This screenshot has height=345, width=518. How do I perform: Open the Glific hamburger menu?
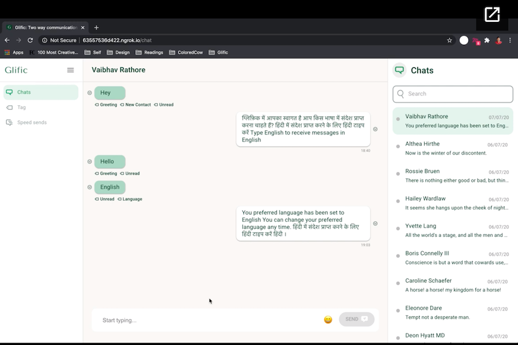(70, 70)
